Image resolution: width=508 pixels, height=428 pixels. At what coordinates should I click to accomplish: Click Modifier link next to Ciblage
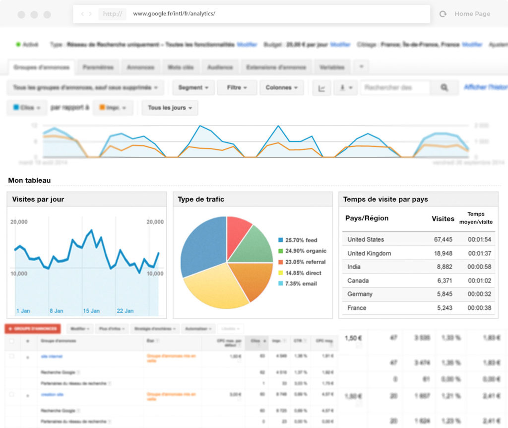coord(472,44)
